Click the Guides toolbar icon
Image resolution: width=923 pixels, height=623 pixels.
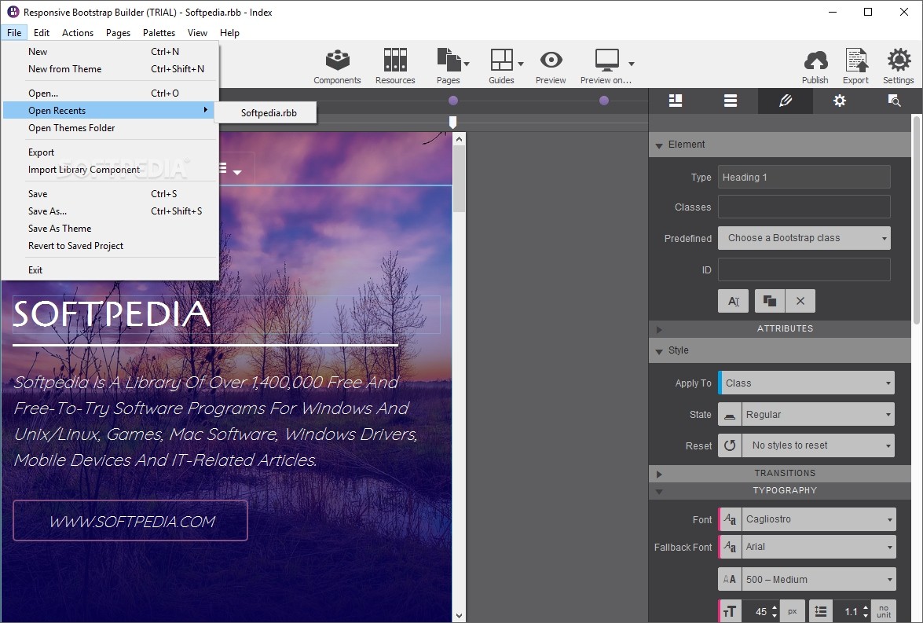point(501,60)
